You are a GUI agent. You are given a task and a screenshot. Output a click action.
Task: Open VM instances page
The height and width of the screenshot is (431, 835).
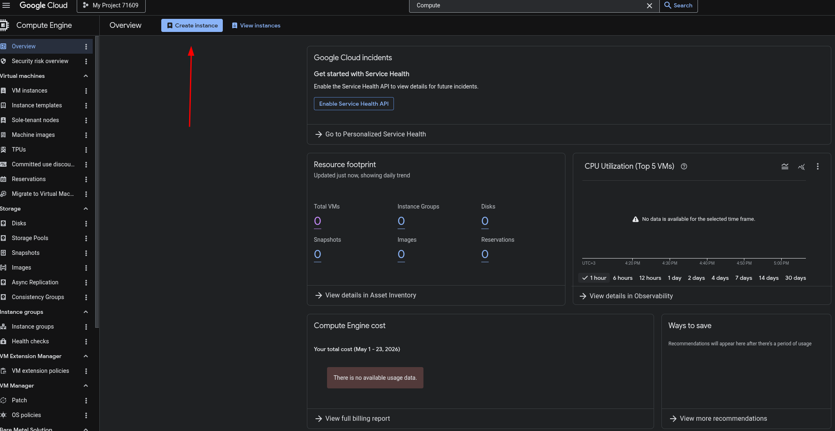click(x=29, y=91)
